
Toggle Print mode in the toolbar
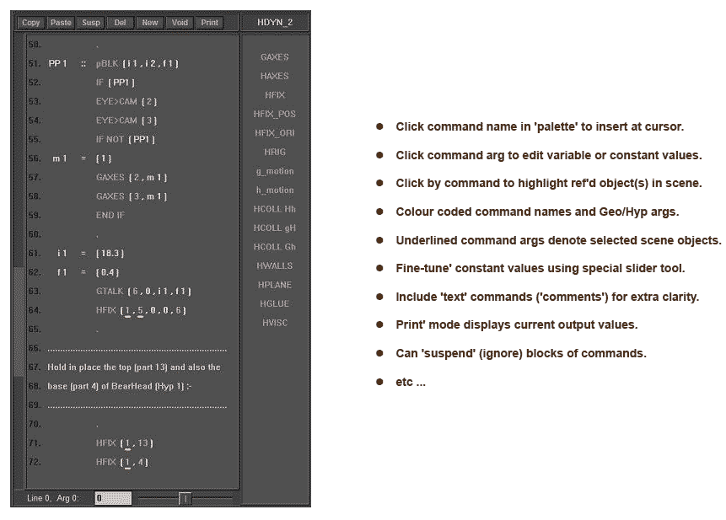(210, 23)
